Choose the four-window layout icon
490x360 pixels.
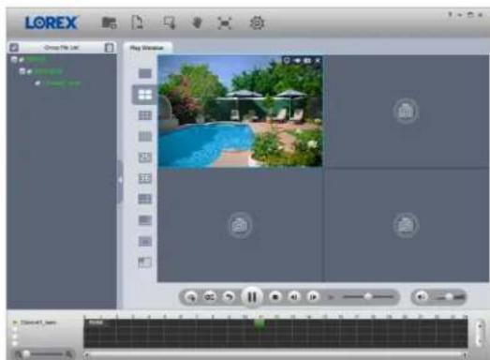pyautogui.click(x=144, y=95)
